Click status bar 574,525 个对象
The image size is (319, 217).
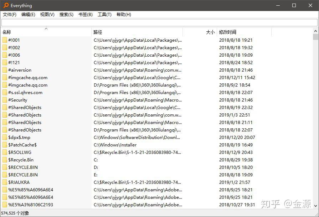(15, 213)
